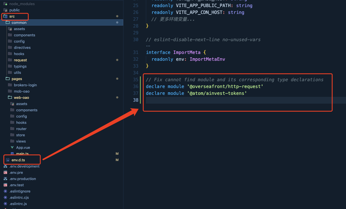The height and width of the screenshot is (209, 346).
Task: Open the .eslintrc.cjs file
Action: click(x=19, y=197)
